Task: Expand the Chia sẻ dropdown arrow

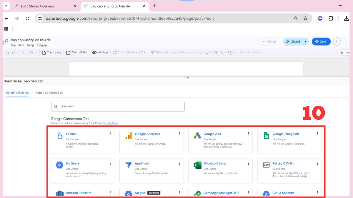Action: coord(306,42)
